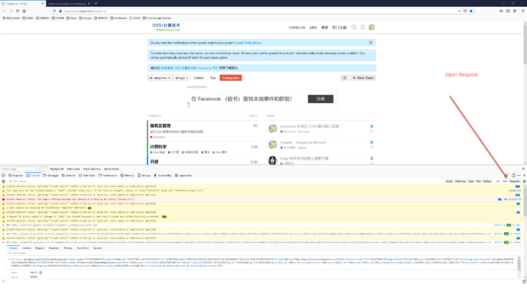Toggle the Logs console filter
527x288 pixels.
471,181
